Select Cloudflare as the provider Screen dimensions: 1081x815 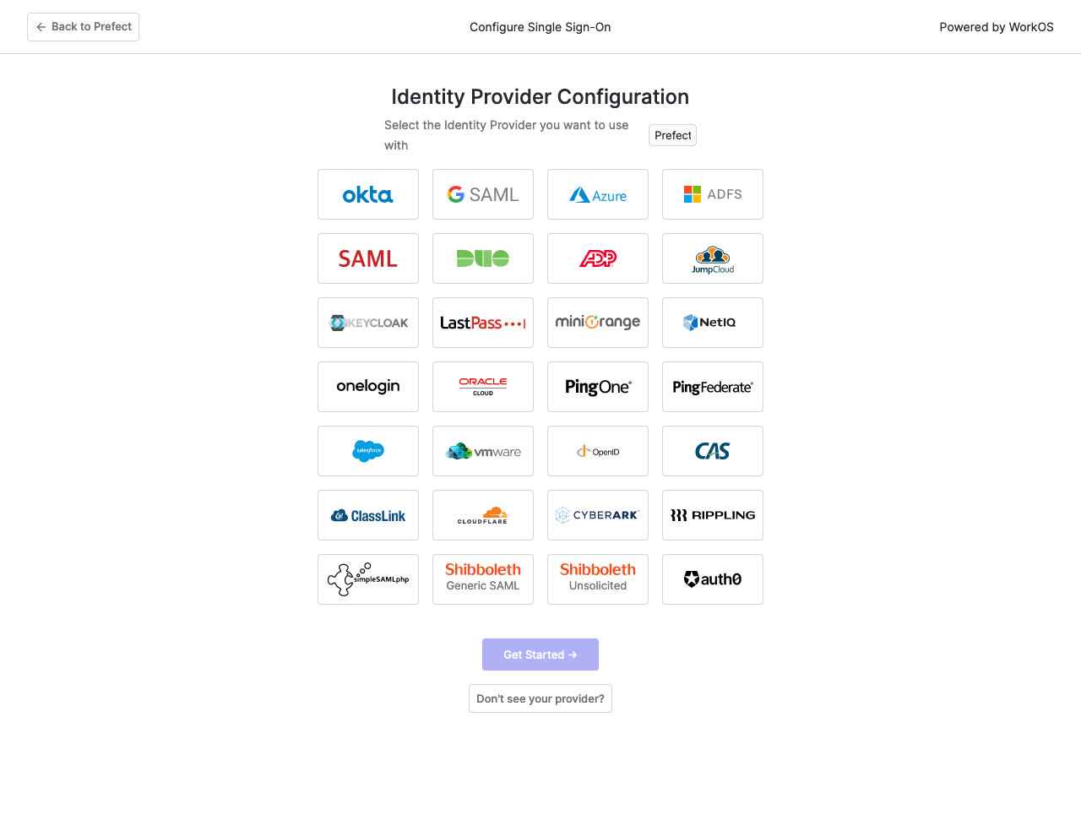click(483, 515)
